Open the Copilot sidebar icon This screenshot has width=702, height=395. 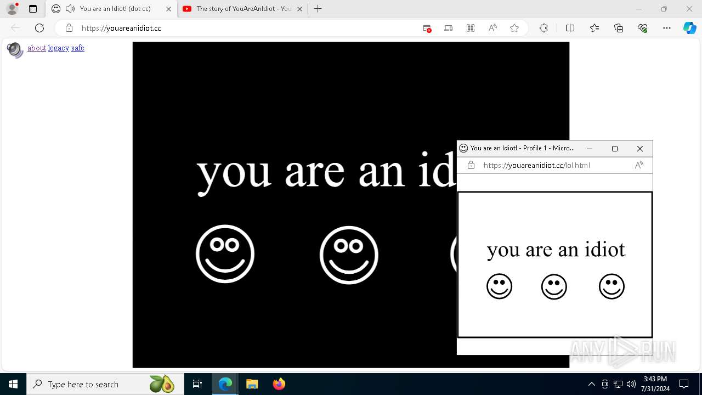point(690,28)
